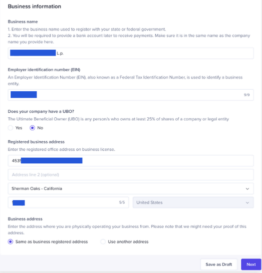Click the No label for UBO
This screenshot has width=262, height=273.
[x=40, y=128]
